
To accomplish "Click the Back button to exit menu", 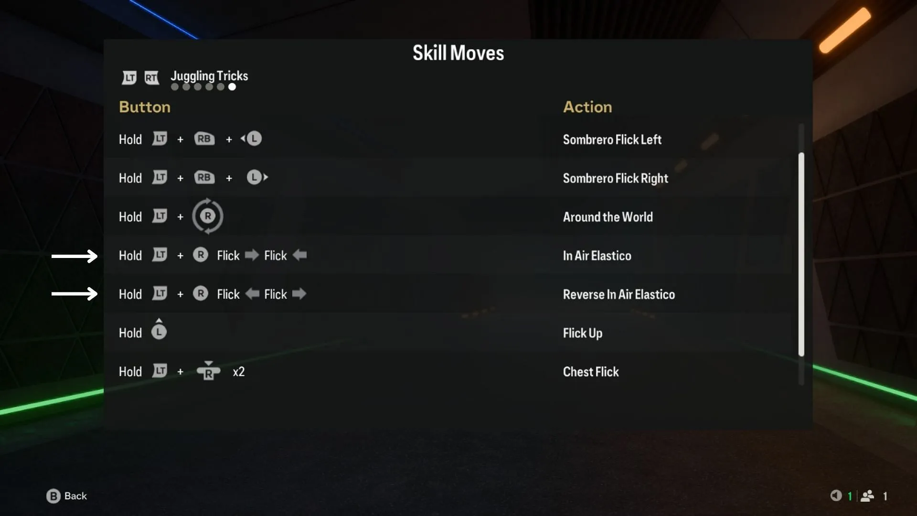I will [65, 495].
